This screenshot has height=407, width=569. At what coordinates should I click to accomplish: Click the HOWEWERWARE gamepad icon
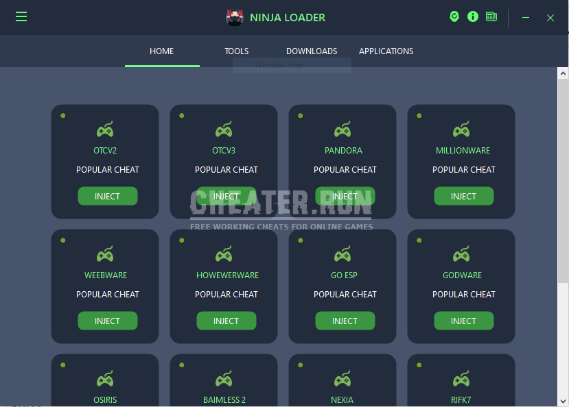[224, 254]
